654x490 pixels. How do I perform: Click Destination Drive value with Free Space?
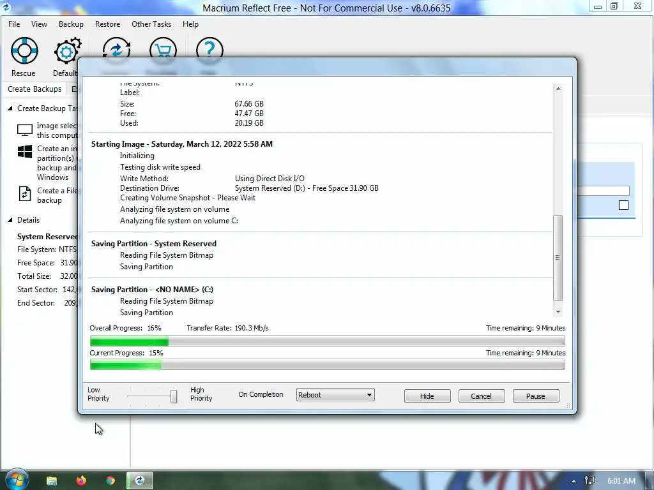click(x=307, y=188)
